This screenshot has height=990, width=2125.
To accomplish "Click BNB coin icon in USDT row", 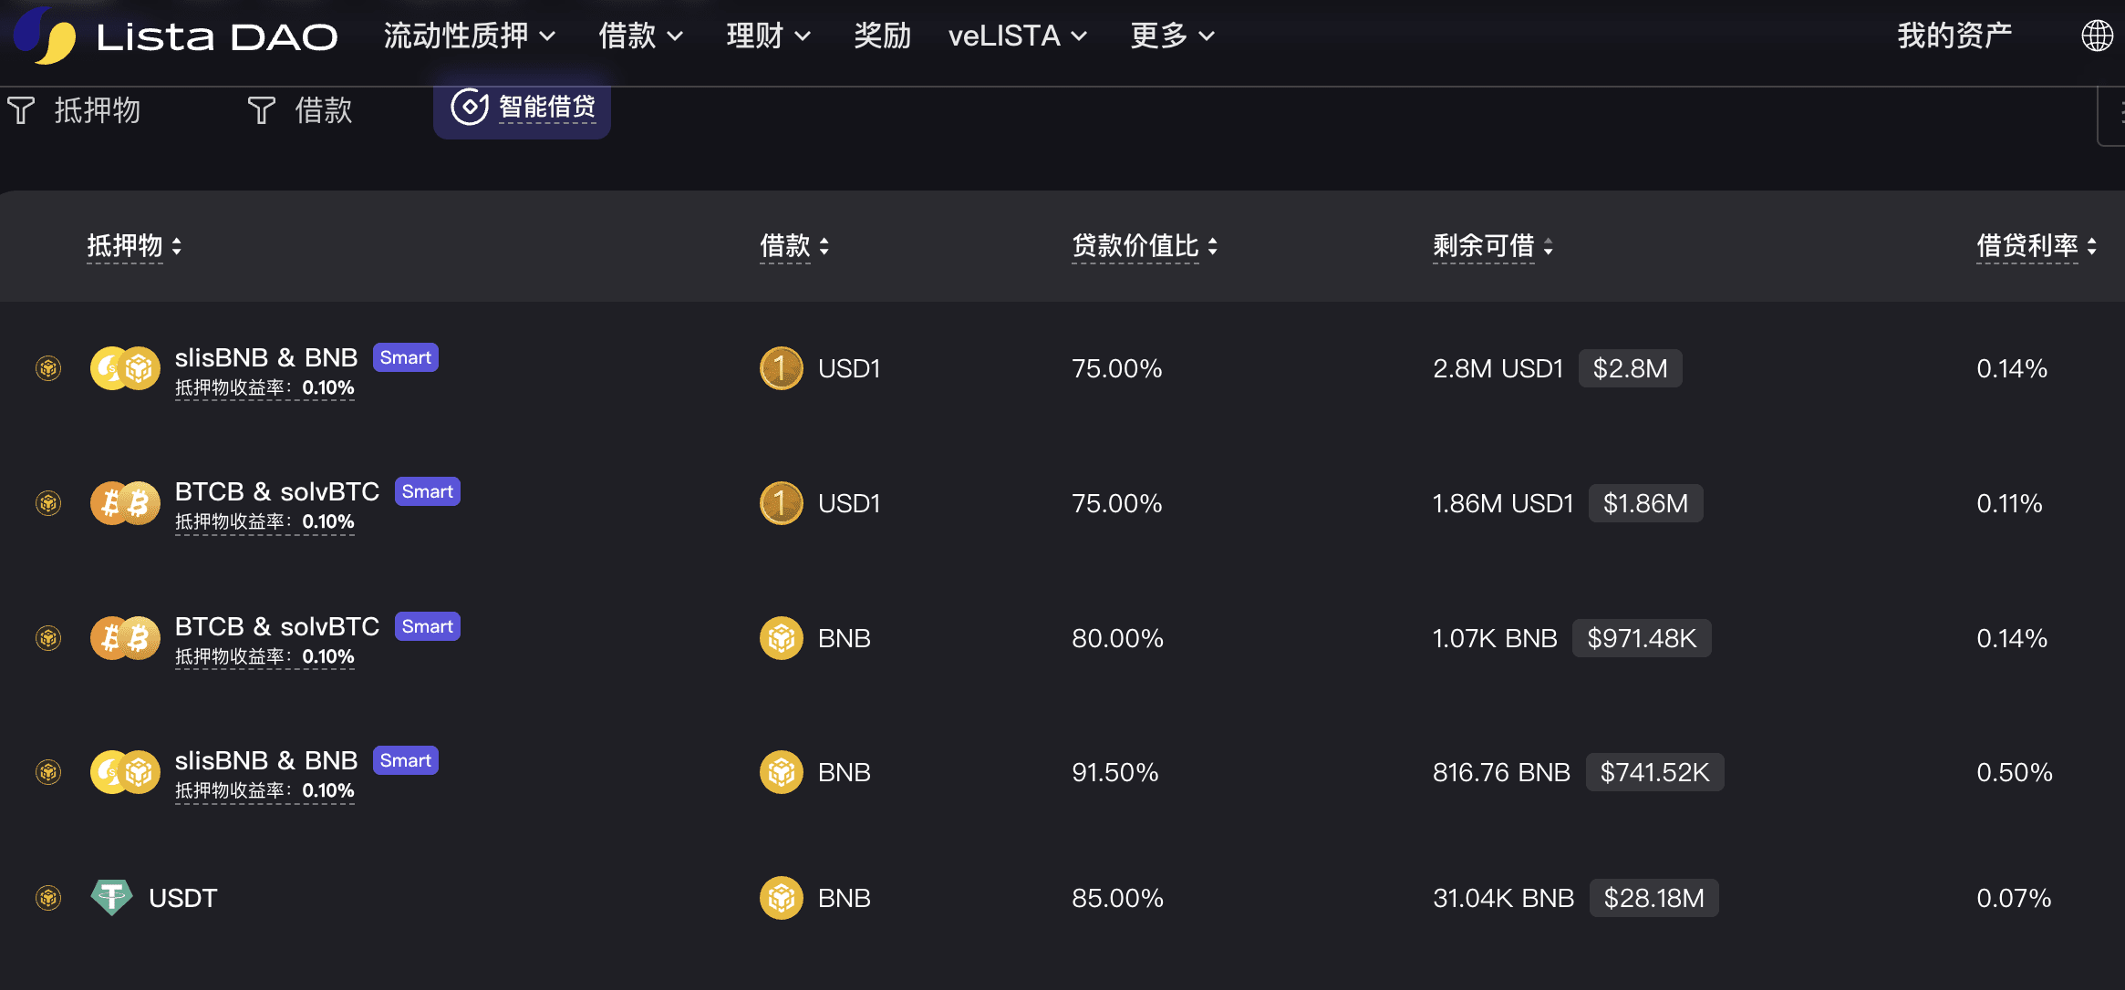I will (781, 898).
